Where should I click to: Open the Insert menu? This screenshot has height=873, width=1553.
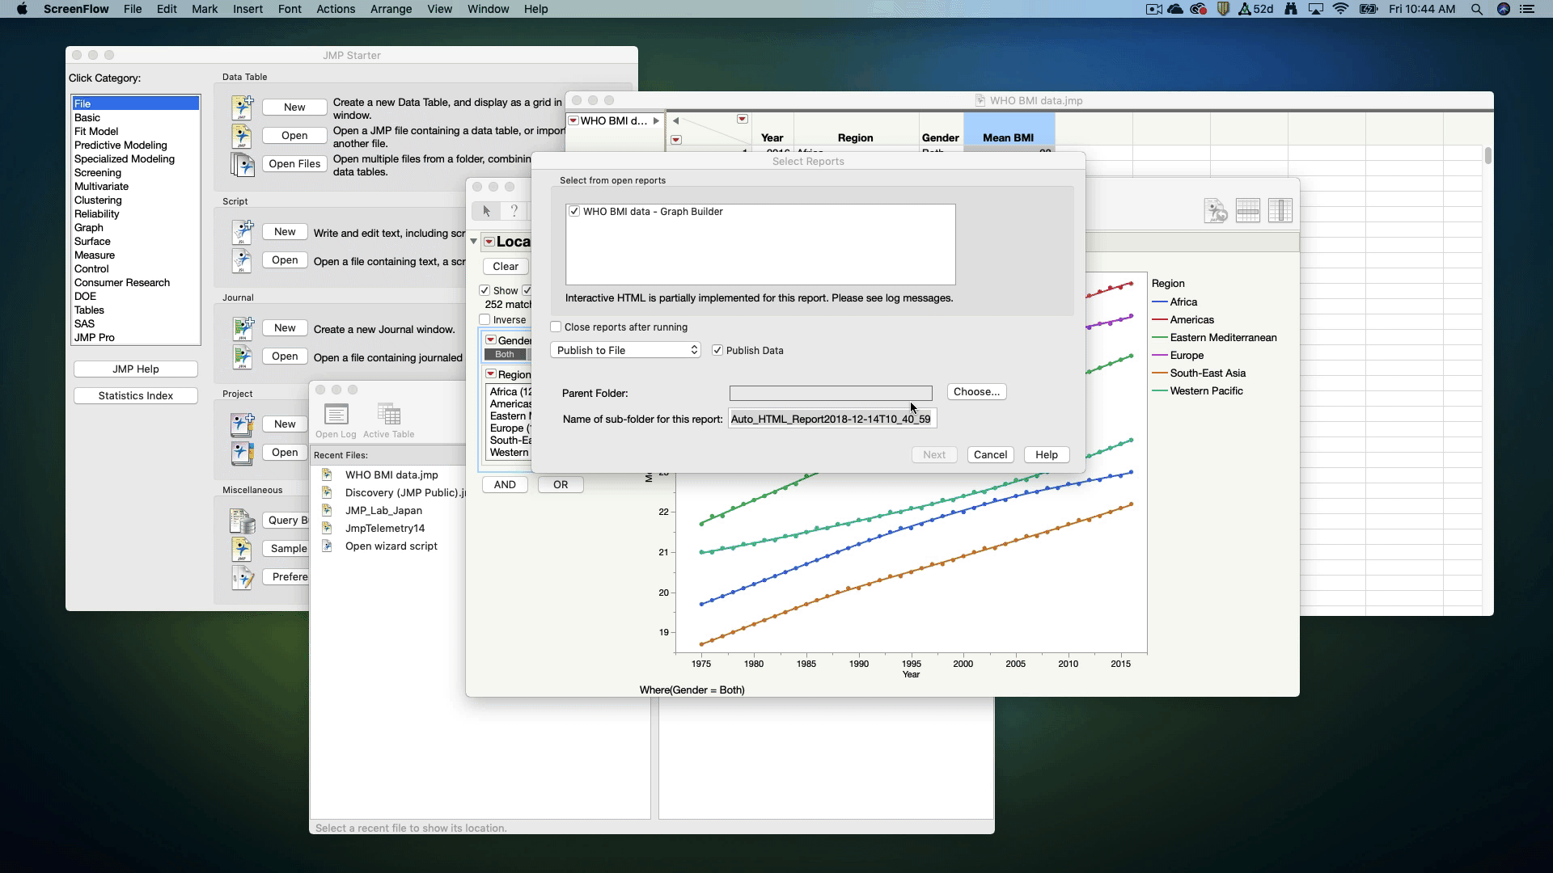coord(248,9)
